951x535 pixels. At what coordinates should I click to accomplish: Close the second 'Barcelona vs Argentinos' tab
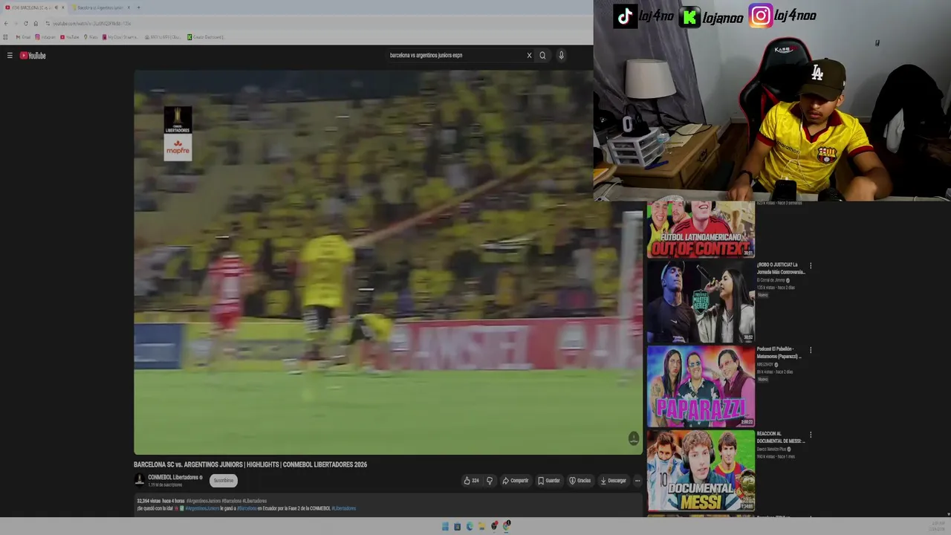coord(129,7)
